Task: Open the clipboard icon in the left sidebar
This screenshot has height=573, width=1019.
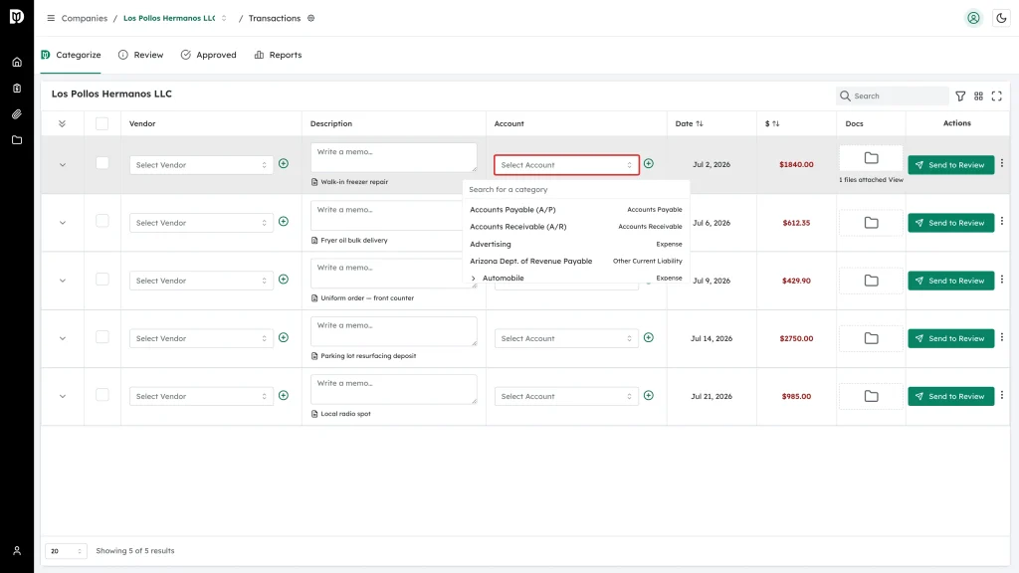Action: tap(17, 89)
